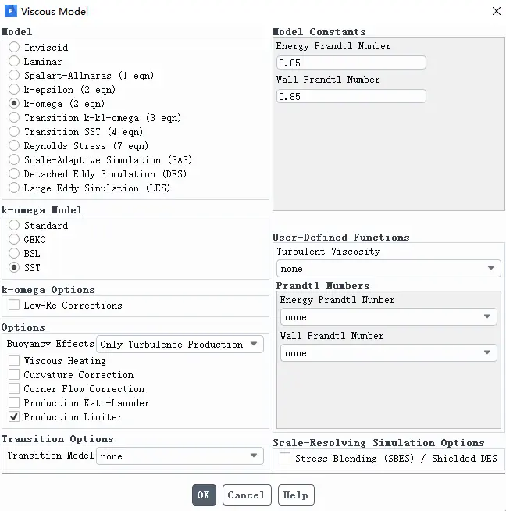Uncheck the Production Limiter checkbox
This screenshot has height=511, width=506.
[14, 416]
